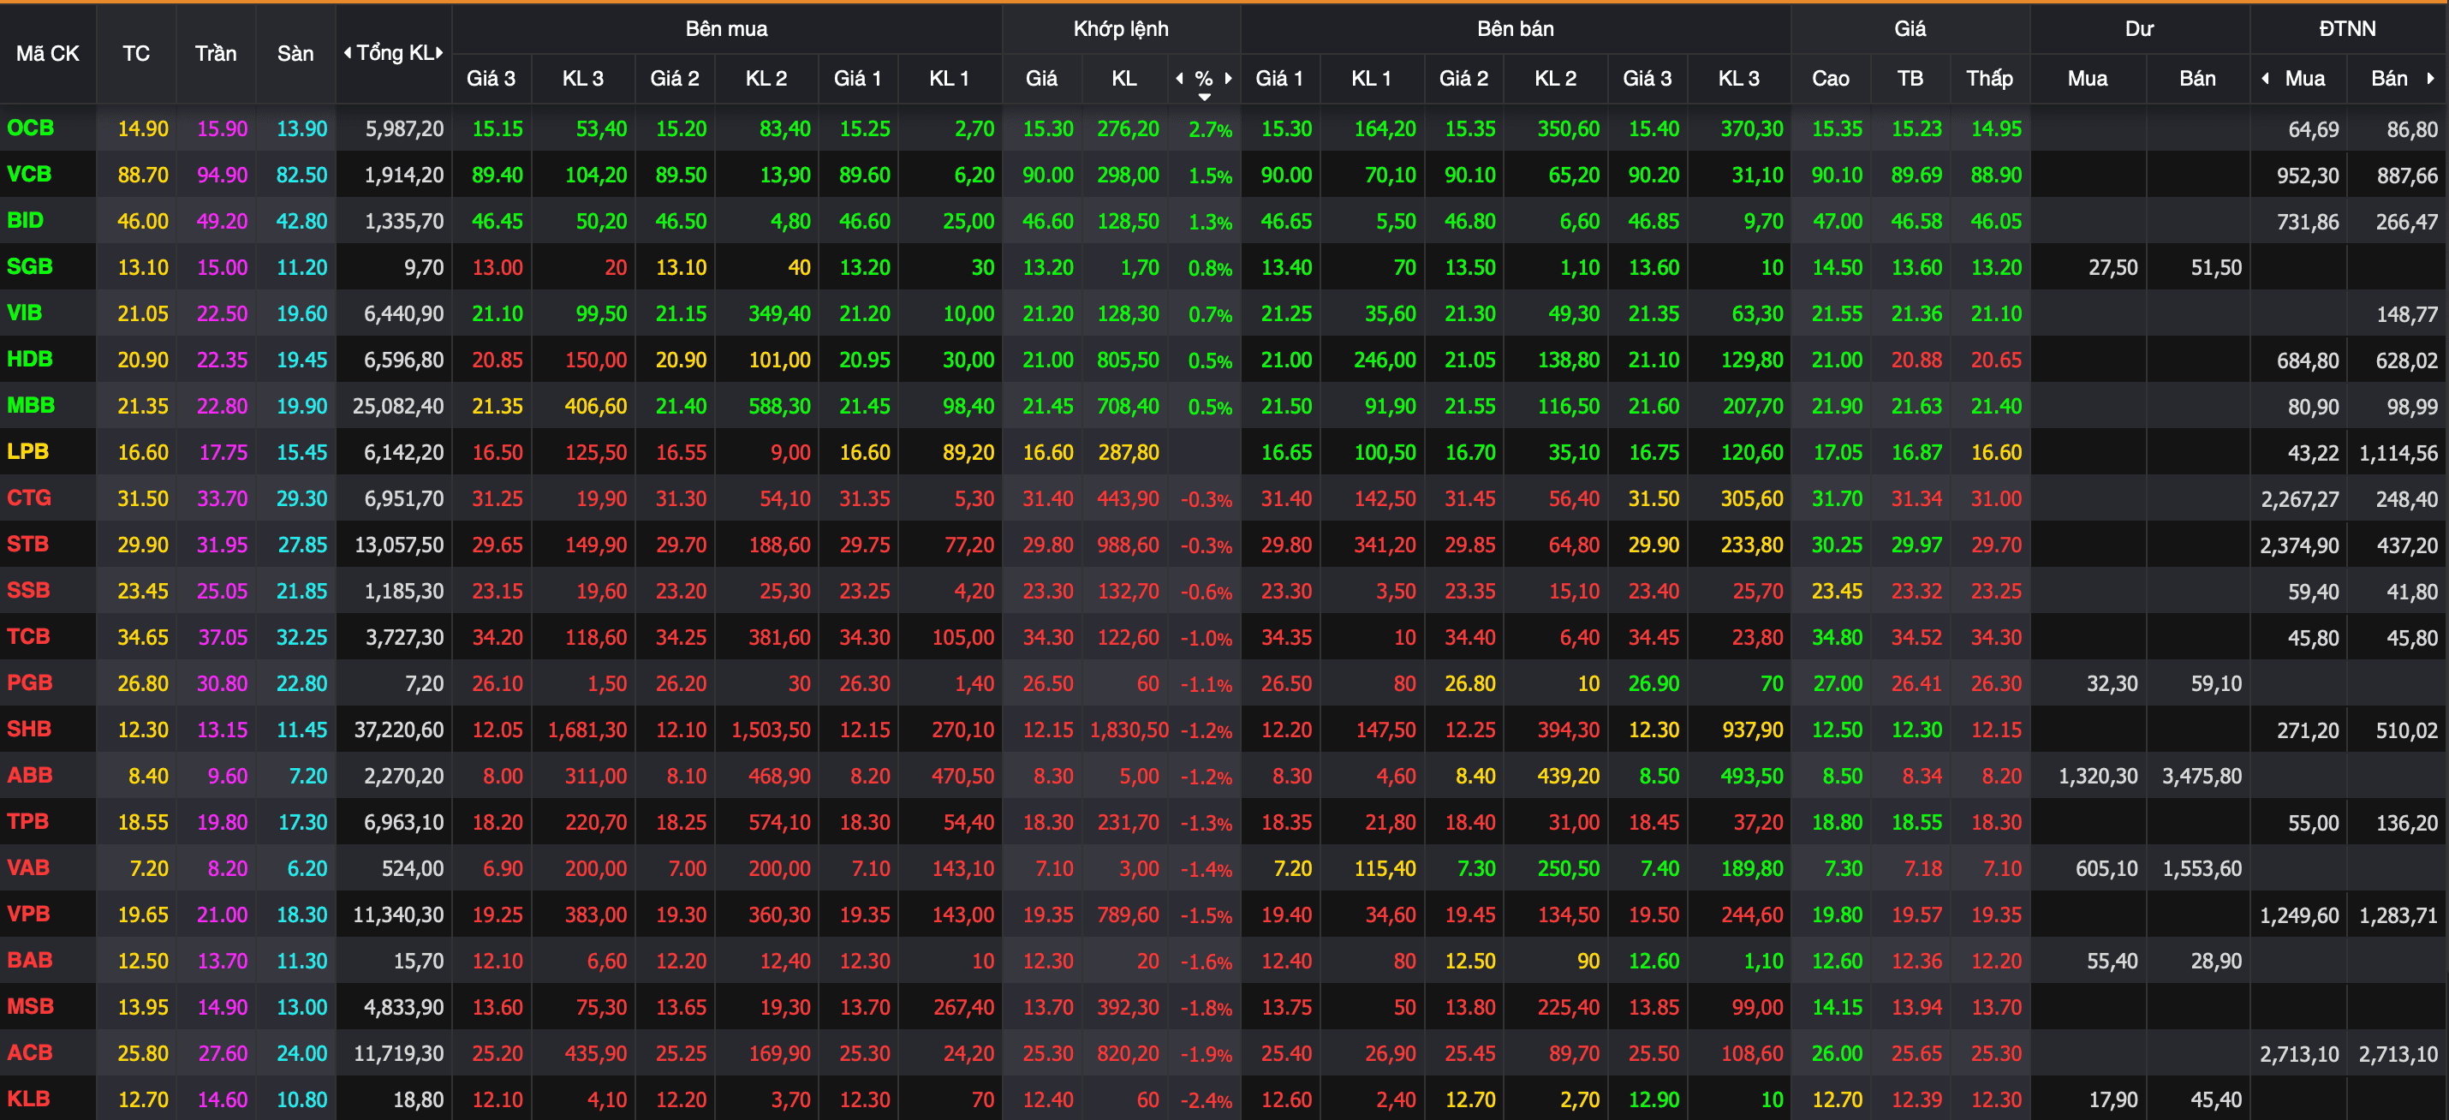
Task: Open STB stock symbol
Action: [27, 544]
